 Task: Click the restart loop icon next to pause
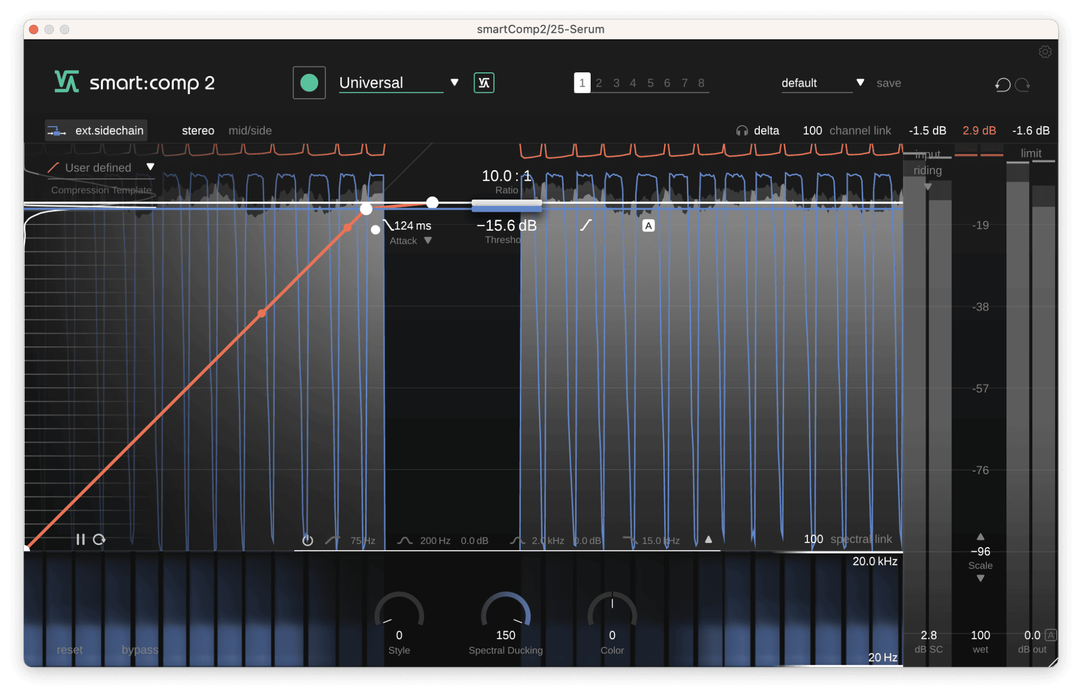pos(99,539)
